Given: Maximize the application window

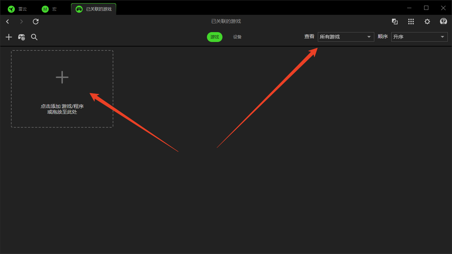Looking at the screenshot, I should coord(426,8).
